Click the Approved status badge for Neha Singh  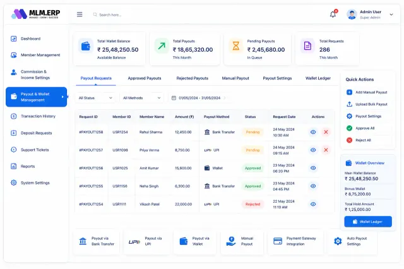pyautogui.click(x=252, y=186)
